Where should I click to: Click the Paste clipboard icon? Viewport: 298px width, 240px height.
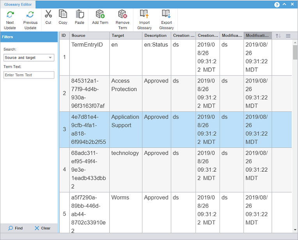(x=80, y=14)
